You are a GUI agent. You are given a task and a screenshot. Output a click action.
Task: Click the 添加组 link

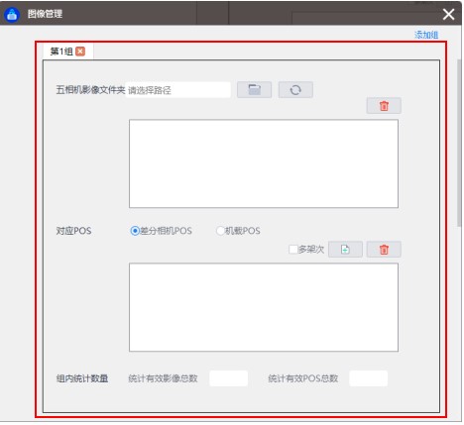click(426, 35)
